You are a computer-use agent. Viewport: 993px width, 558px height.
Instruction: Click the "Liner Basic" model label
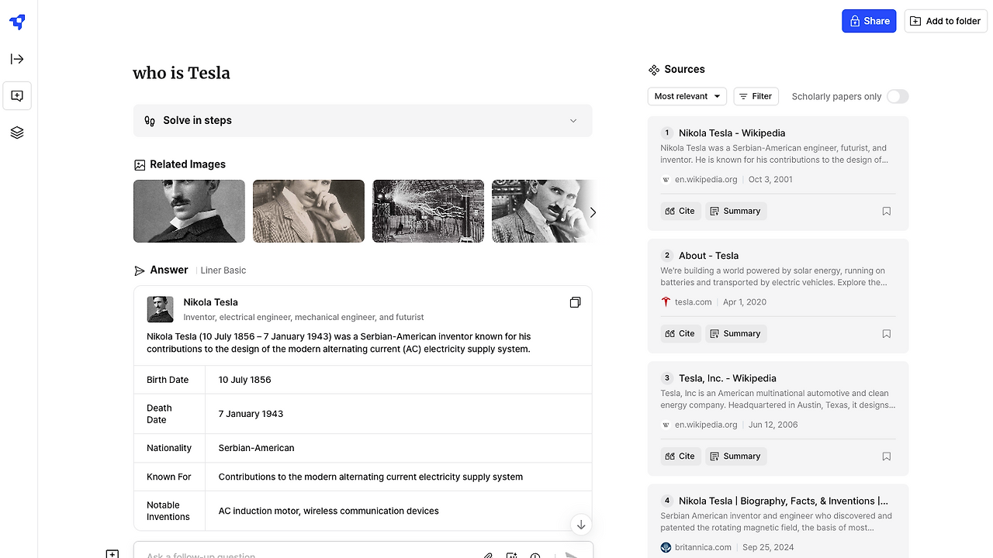tap(223, 270)
